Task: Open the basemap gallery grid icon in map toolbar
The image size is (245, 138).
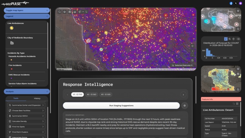Action: [x=70, y=12]
